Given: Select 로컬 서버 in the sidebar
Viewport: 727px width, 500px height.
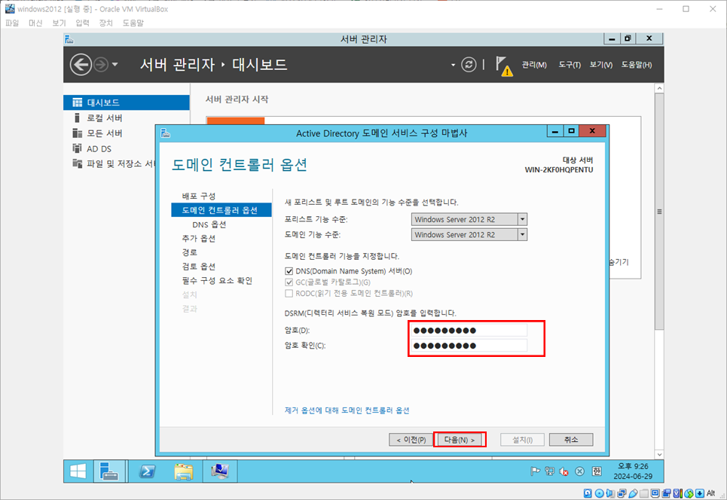Looking at the screenshot, I should point(104,117).
